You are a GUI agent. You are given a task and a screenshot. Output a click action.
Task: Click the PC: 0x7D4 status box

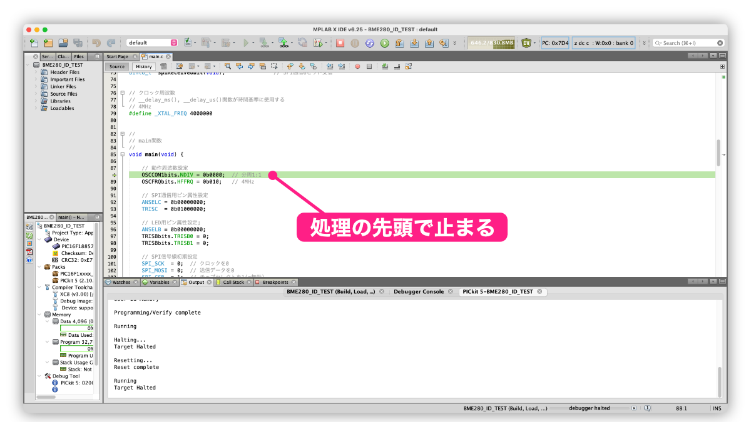[x=555, y=43]
